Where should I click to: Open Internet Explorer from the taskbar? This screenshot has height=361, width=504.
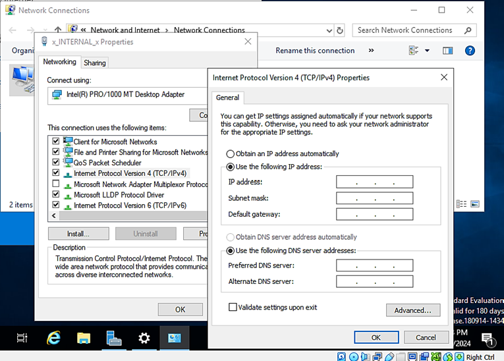point(54,338)
